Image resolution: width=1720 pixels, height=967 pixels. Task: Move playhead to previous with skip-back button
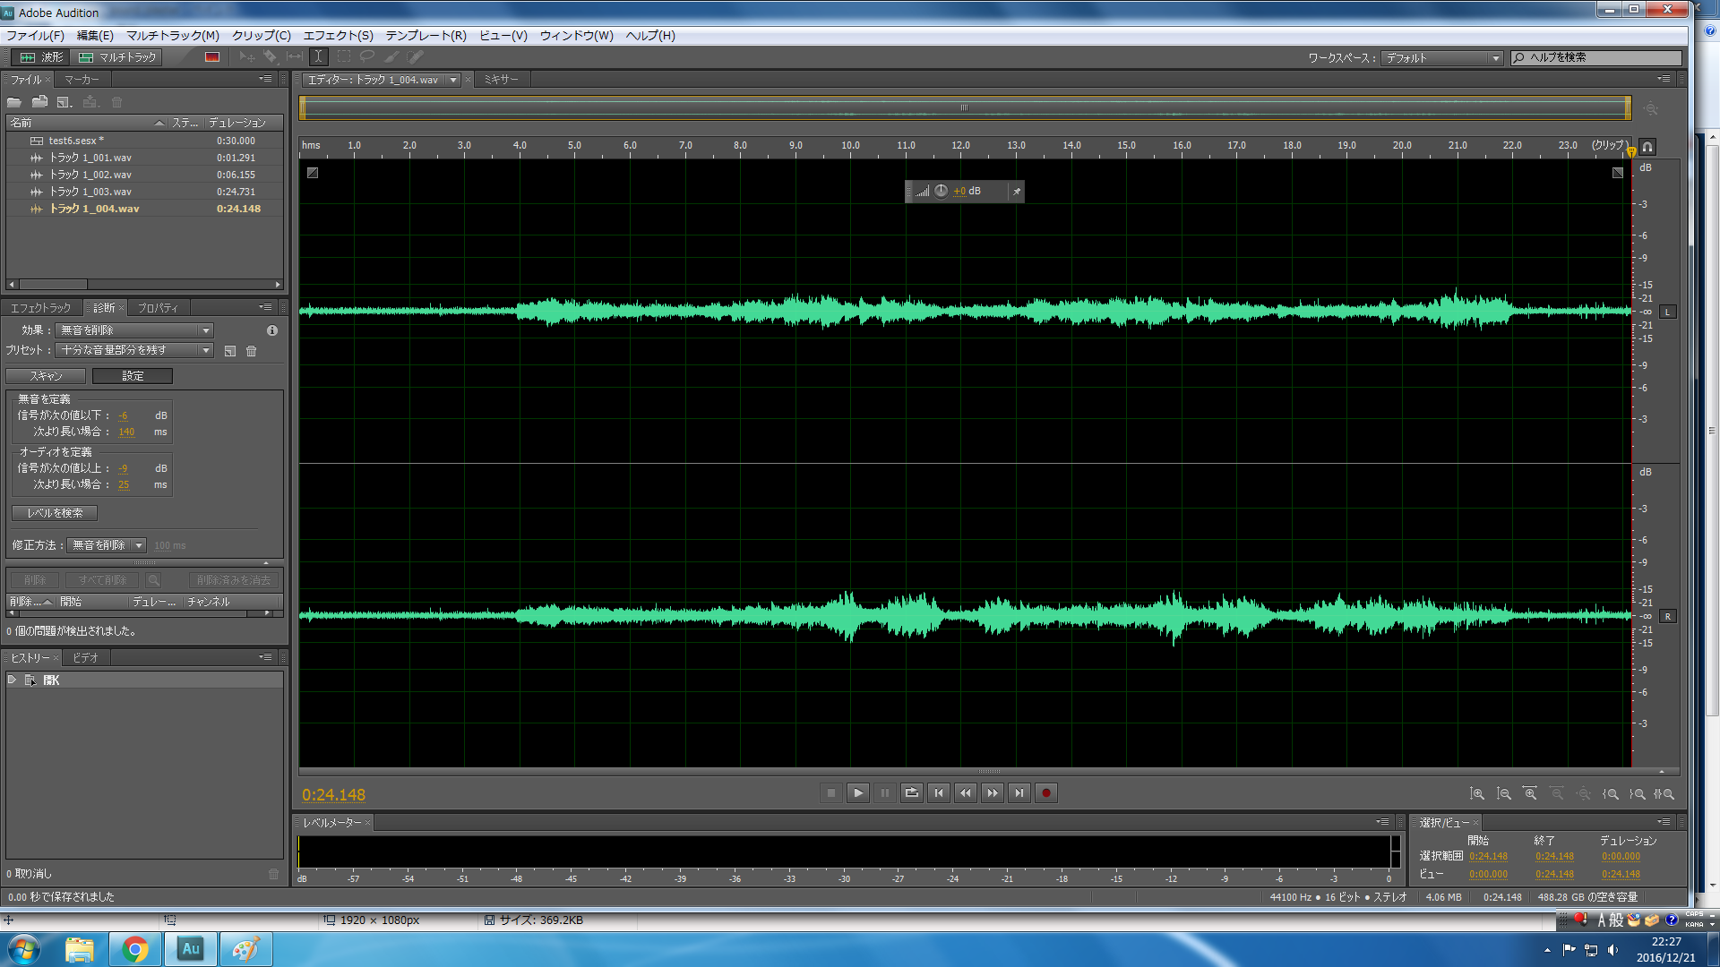pyautogui.click(x=939, y=793)
